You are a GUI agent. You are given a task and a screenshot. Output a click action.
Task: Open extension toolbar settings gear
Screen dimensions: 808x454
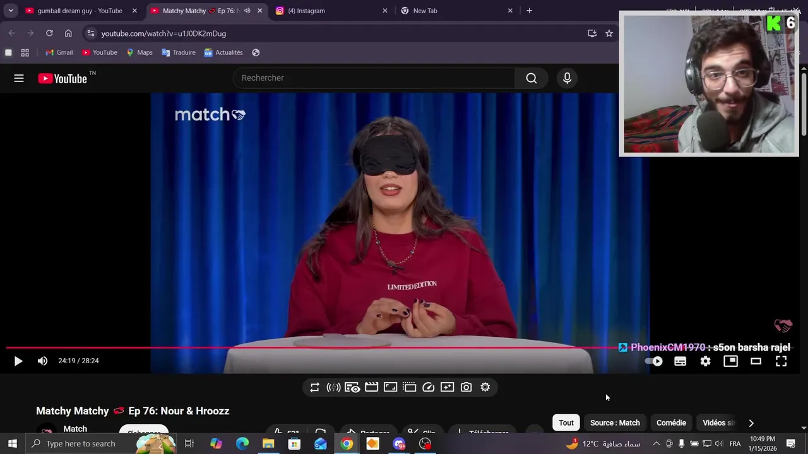(x=485, y=387)
